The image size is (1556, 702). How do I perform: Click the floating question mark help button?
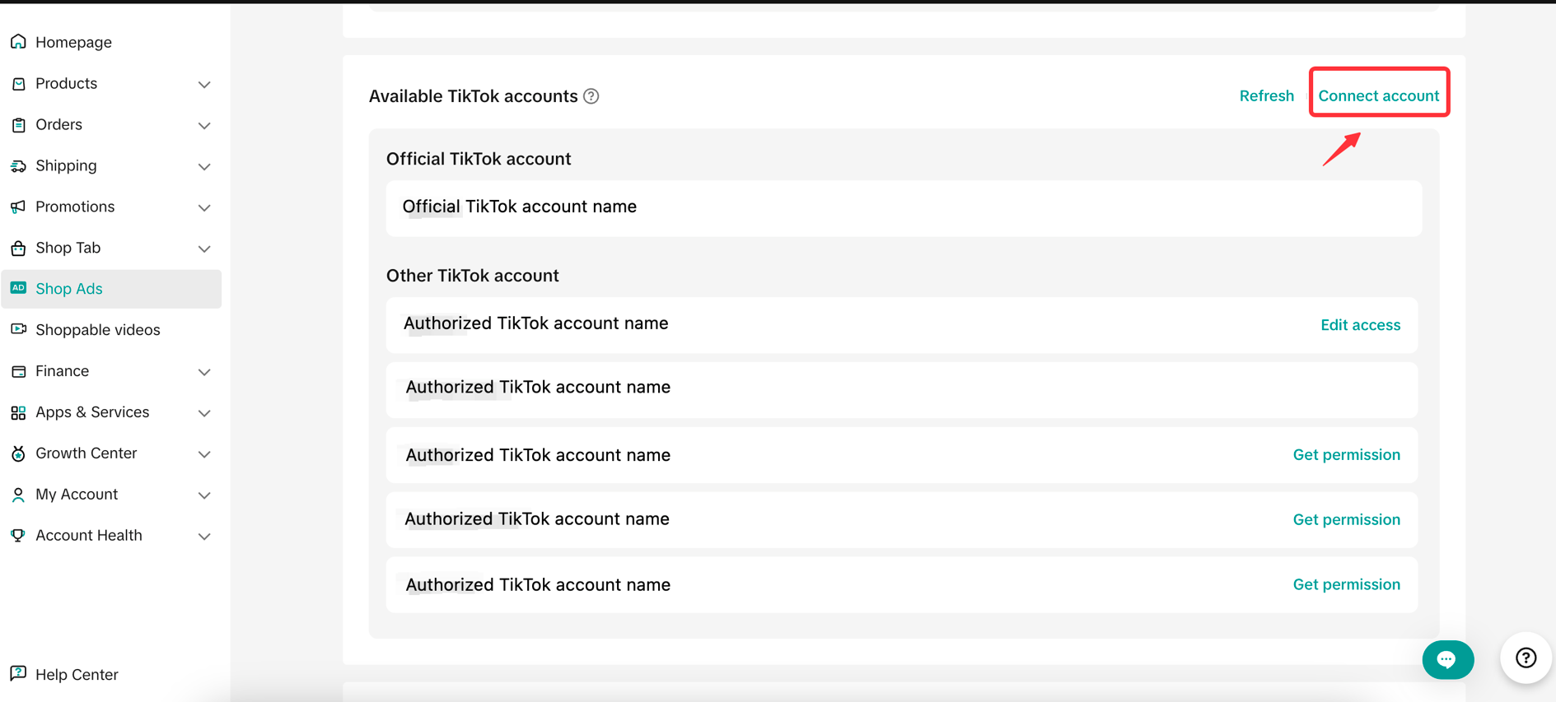[x=1526, y=658]
